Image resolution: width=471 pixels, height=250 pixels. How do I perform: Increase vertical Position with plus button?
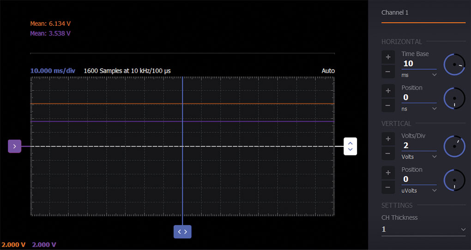click(388, 173)
